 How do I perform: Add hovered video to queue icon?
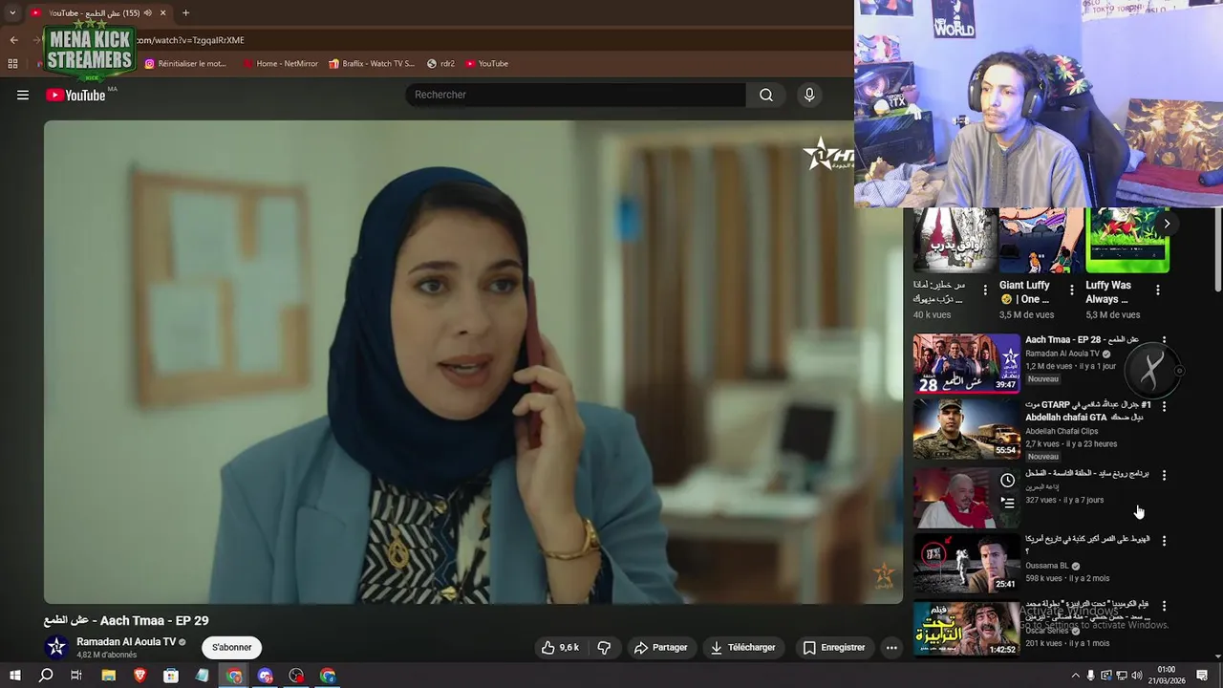click(x=1007, y=502)
